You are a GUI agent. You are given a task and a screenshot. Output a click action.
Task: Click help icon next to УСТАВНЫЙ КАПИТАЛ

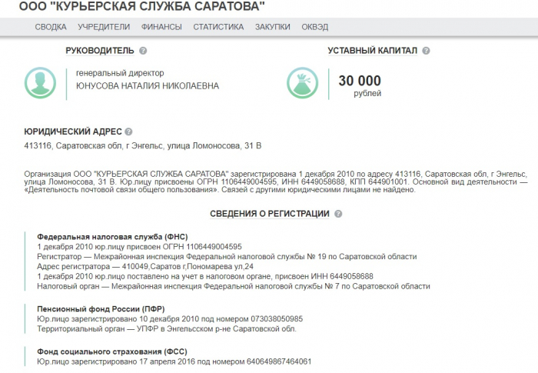pyautogui.click(x=426, y=51)
